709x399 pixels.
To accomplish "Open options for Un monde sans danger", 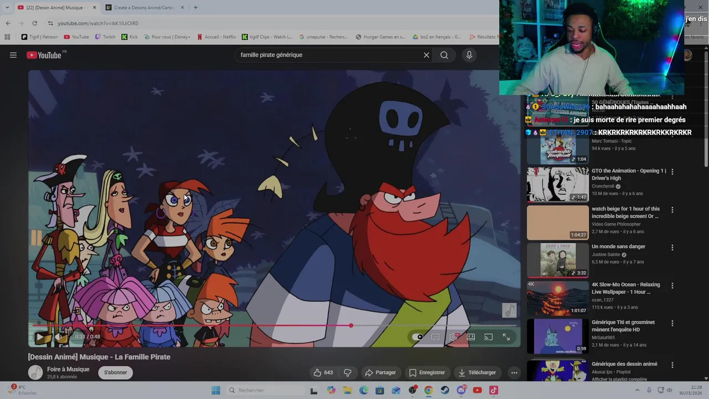I will [672, 248].
